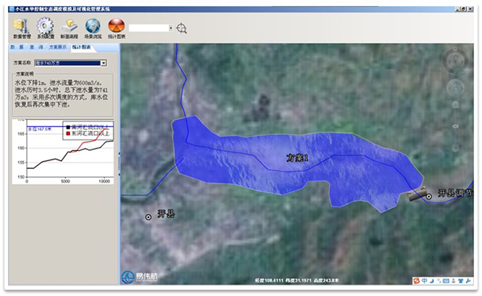Toggle the 中 Chinese/English input mode
Image resolution: width=482 pixels, height=296 pixels.
[x=424, y=281]
